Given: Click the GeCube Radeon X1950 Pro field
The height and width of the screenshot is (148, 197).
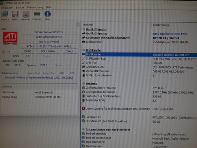Looking at the screenshot, I should point(49,32).
